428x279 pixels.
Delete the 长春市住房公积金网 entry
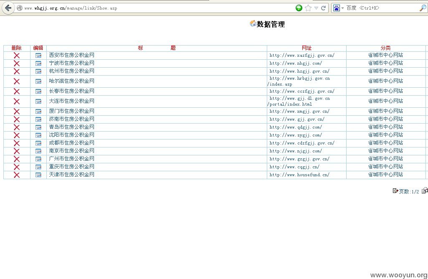tap(17, 91)
